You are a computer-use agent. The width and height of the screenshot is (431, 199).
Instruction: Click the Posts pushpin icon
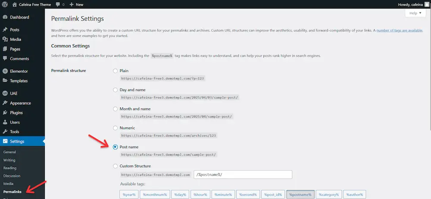point(5,30)
